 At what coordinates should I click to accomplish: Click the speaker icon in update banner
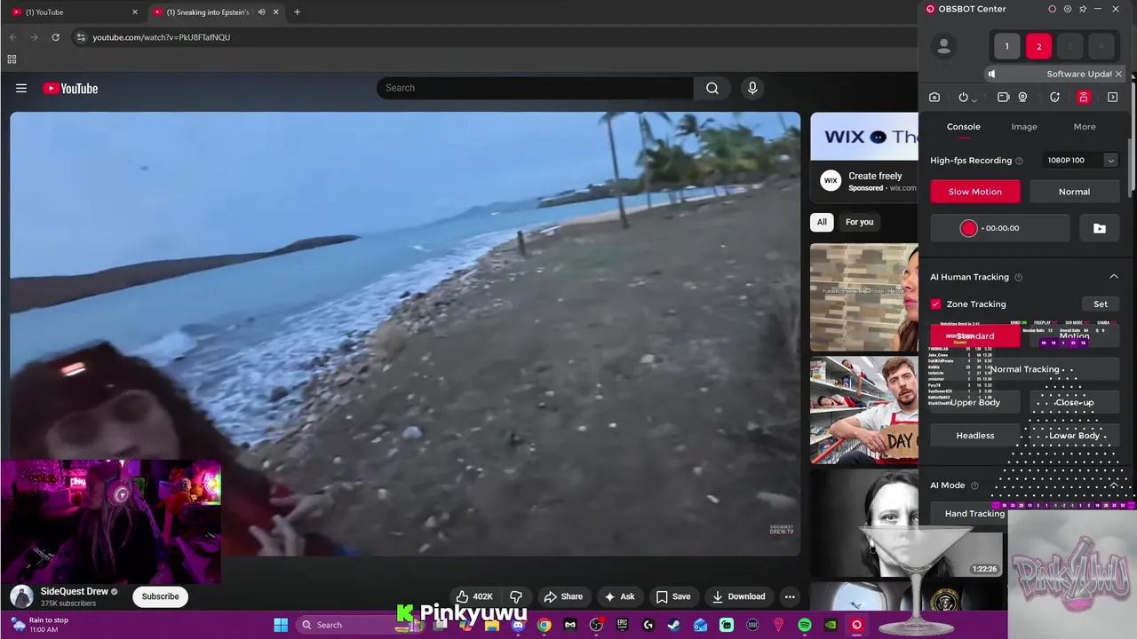(x=992, y=74)
